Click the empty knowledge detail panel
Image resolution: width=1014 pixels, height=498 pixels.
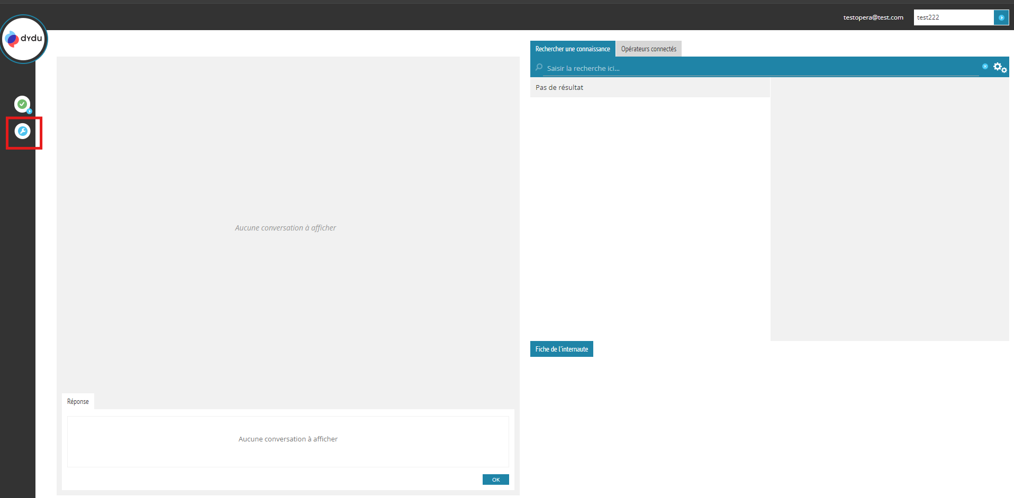(x=889, y=211)
